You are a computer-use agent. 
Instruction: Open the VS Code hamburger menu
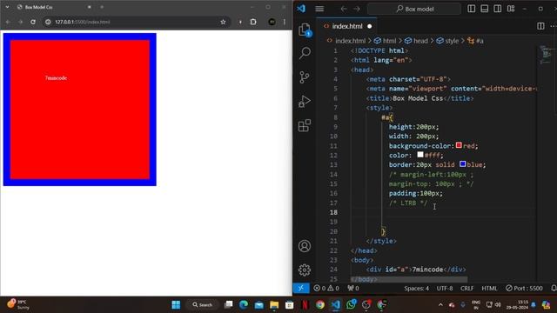[319, 9]
